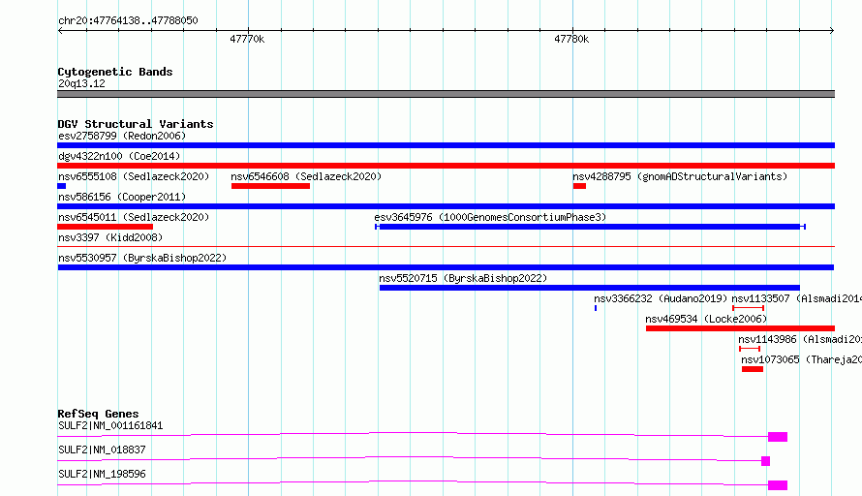Screen dimensions: 862x496
Task: Open the nsv1073065 variant label
Action: [802, 359]
